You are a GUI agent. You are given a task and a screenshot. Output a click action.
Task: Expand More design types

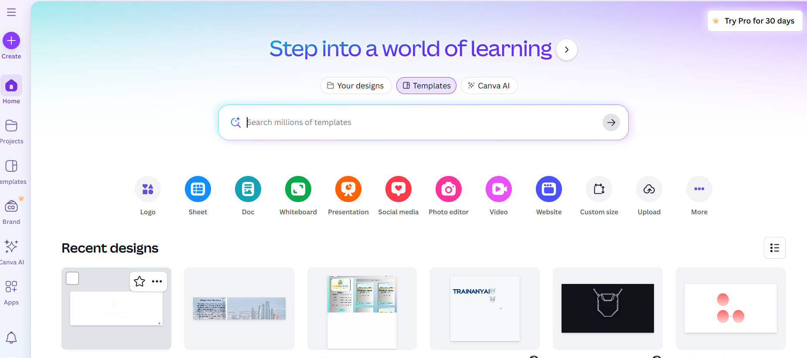point(699,189)
